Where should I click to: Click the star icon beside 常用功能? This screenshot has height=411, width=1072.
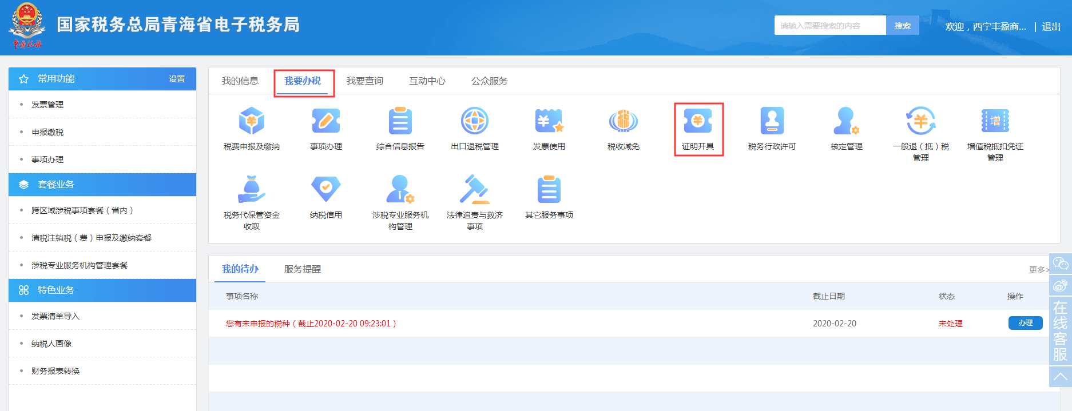[x=23, y=79]
